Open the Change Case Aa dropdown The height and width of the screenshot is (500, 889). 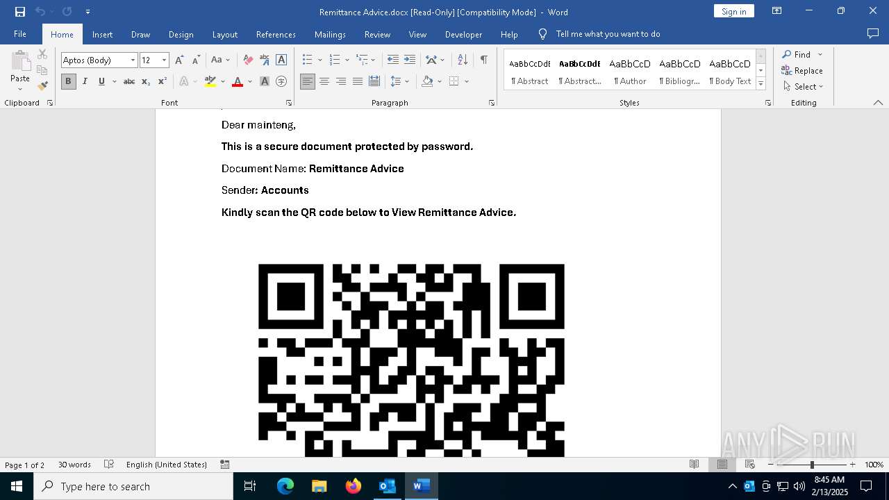coord(220,60)
